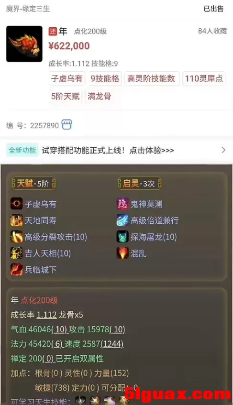The height and width of the screenshot is (405, 233).
Task: Tap the 高灵阶技能数 tag
Action: pos(151,78)
